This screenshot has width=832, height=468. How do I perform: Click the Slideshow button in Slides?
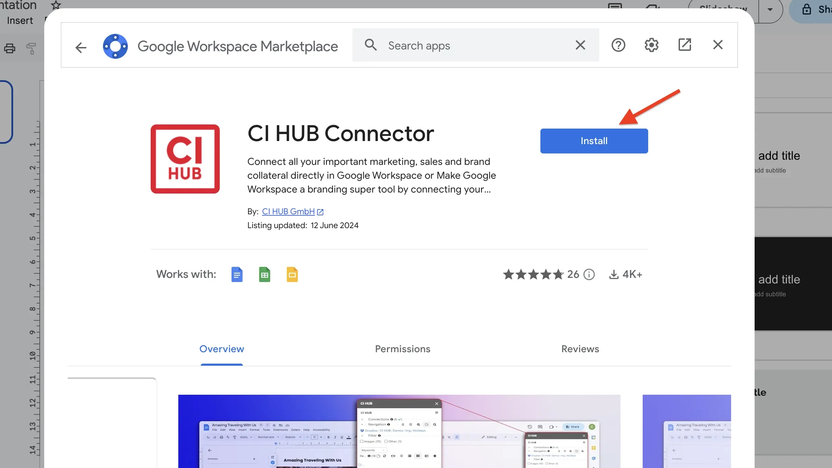(x=723, y=10)
